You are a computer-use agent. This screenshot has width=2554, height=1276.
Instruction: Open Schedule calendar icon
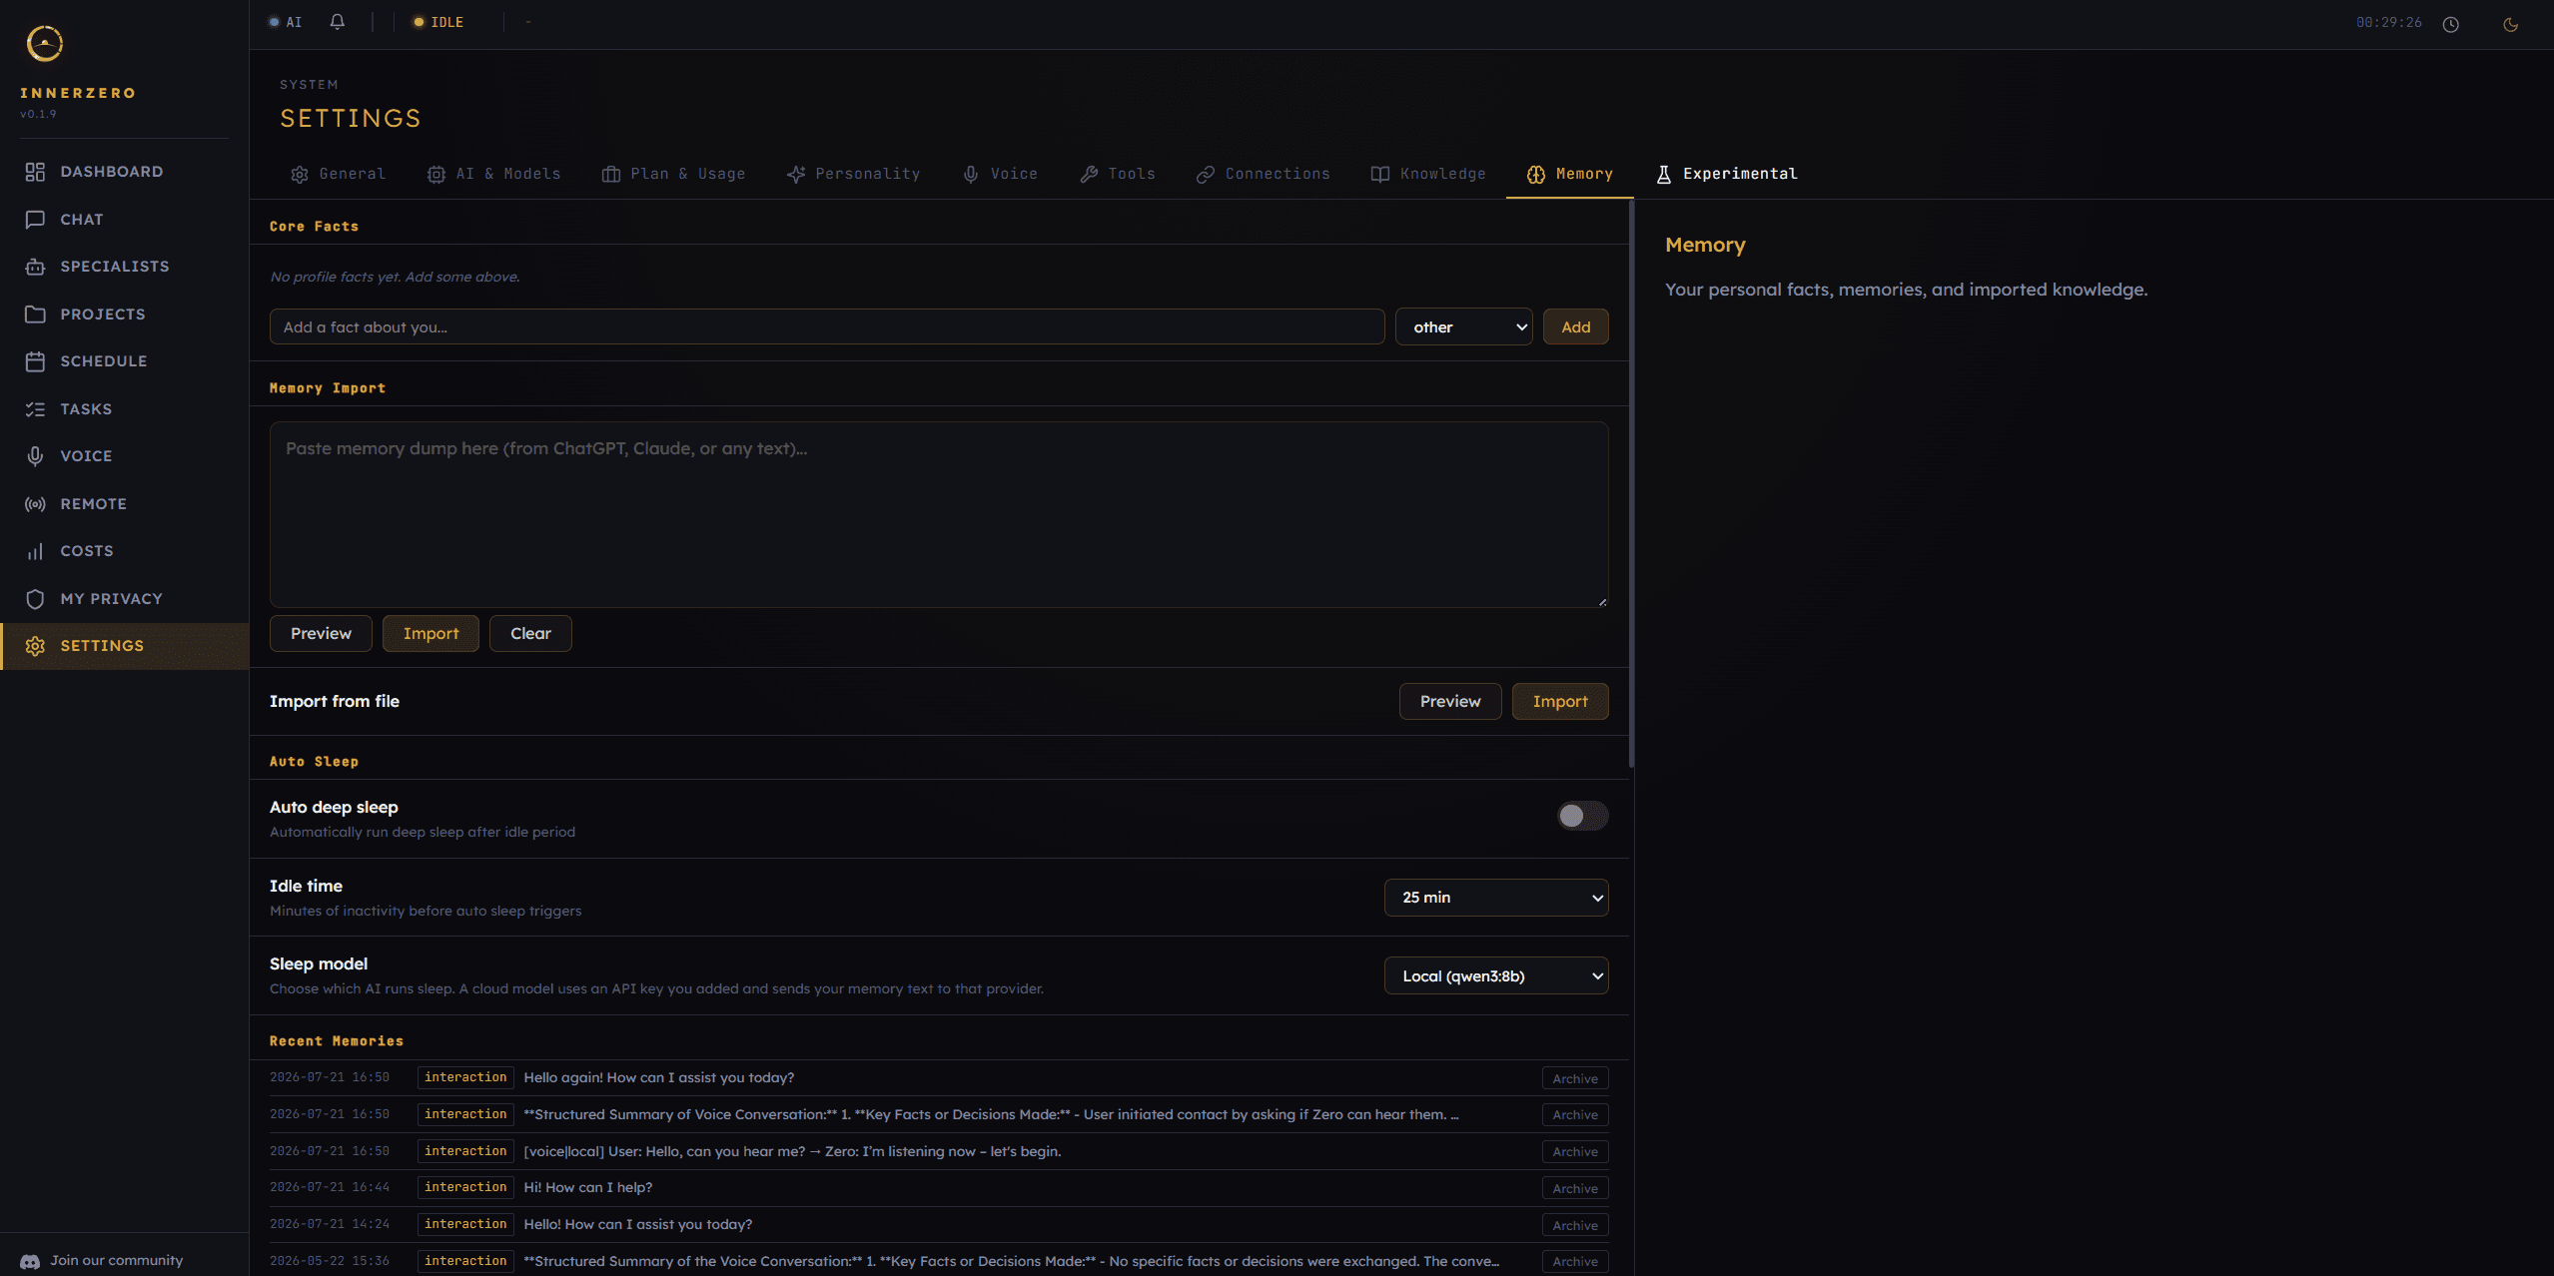[x=35, y=361]
